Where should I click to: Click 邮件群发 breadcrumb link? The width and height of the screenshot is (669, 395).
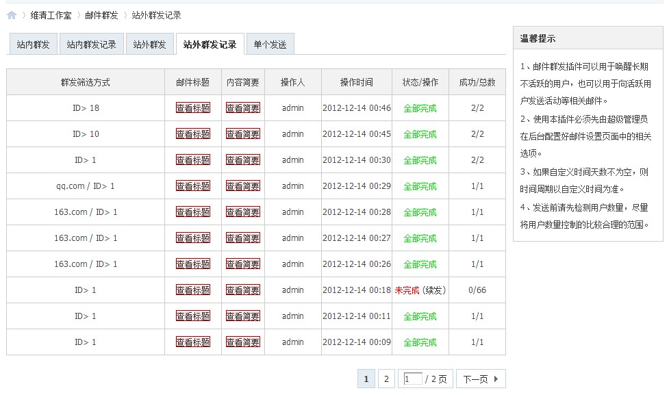[x=101, y=15]
